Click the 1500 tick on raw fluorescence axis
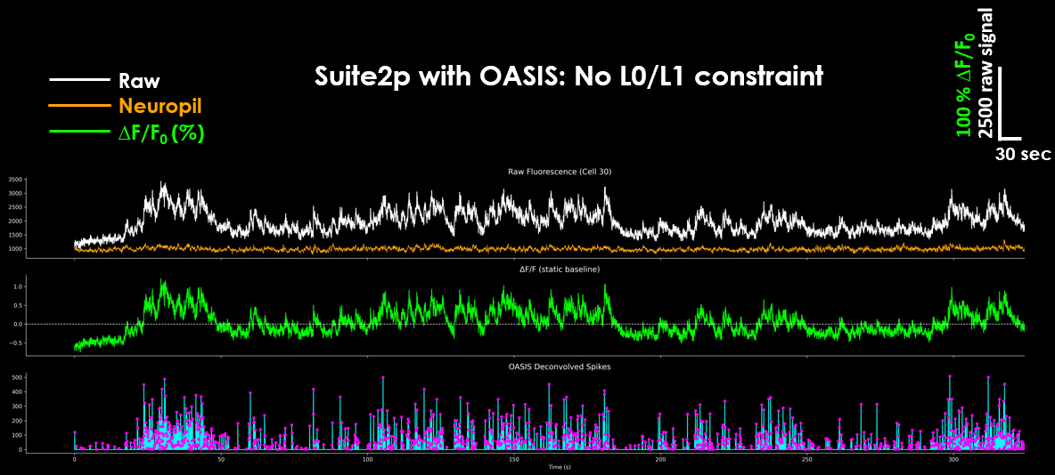1055x475 pixels. 15,235
